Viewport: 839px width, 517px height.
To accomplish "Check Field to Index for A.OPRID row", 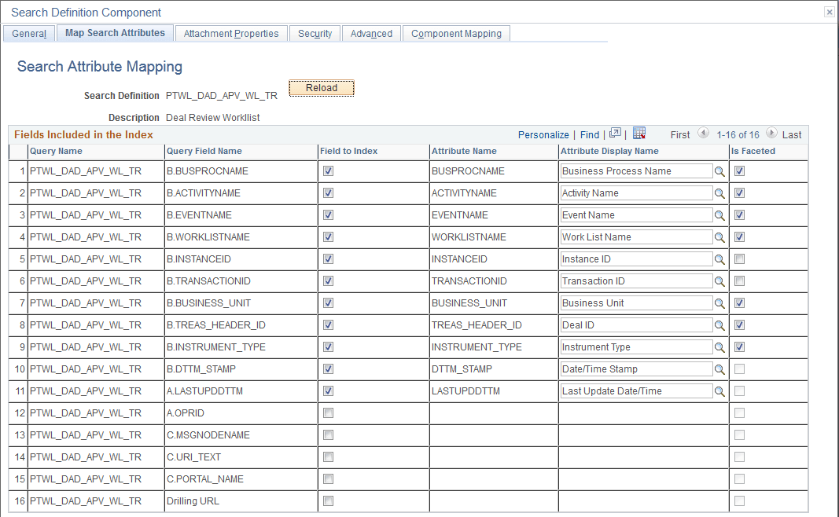I will click(328, 412).
